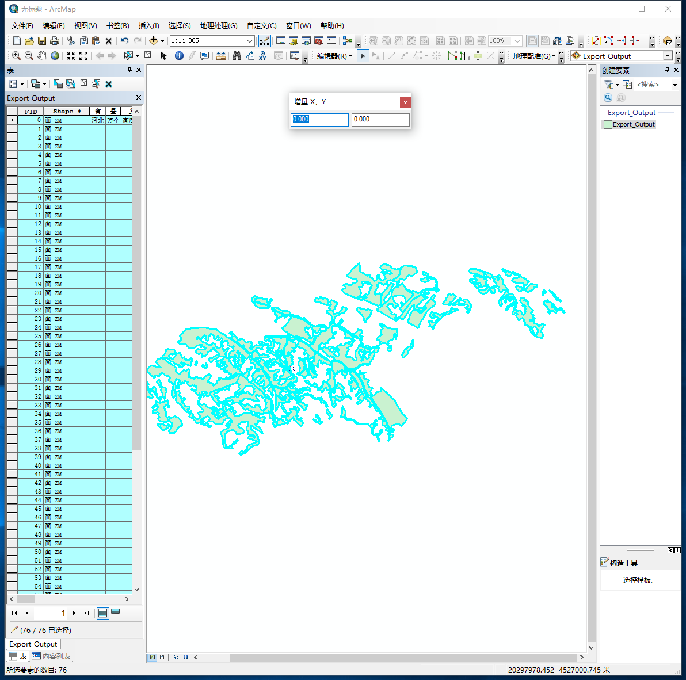Click the green fill swatch of Export_Output layer
The height and width of the screenshot is (680, 686).
coord(608,124)
